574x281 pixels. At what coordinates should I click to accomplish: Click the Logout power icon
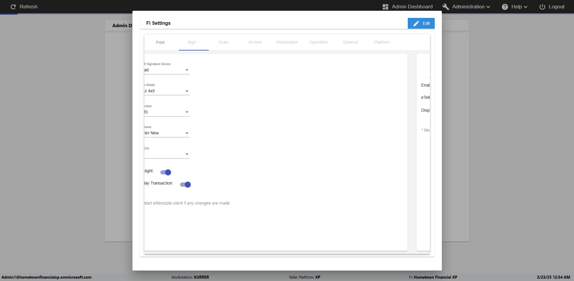coord(542,7)
